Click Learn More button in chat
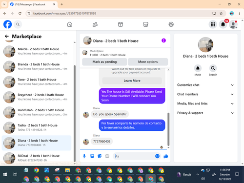244x183 pixels. point(132,81)
